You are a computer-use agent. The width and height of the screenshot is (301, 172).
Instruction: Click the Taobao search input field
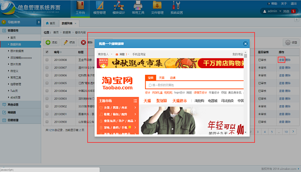coord(195,85)
